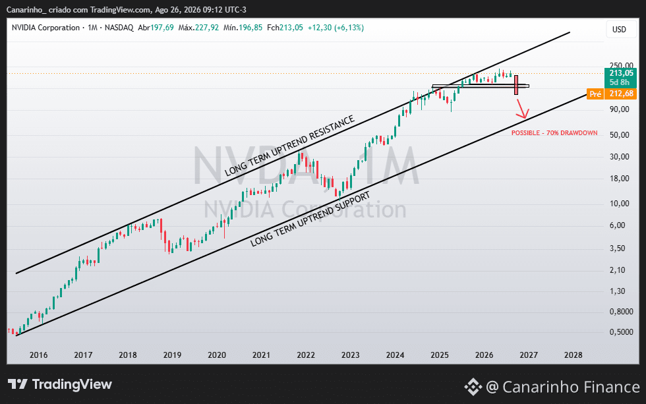Click the TradingView logo

(60, 384)
